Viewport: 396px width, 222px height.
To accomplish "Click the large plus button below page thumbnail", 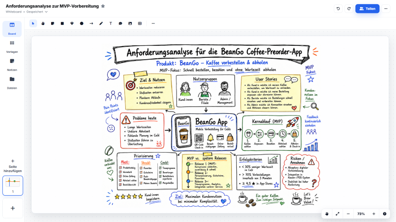I will pyautogui.click(x=13, y=208).
